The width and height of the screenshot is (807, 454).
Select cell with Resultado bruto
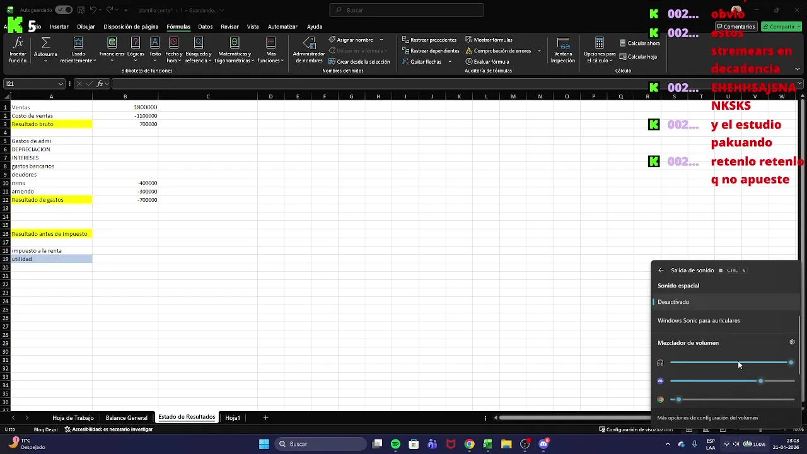click(x=51, y=124)
